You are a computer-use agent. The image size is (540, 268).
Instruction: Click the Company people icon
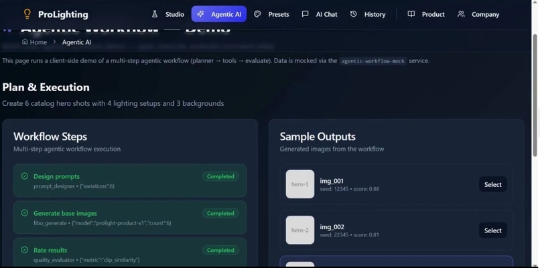click(461, 14)
